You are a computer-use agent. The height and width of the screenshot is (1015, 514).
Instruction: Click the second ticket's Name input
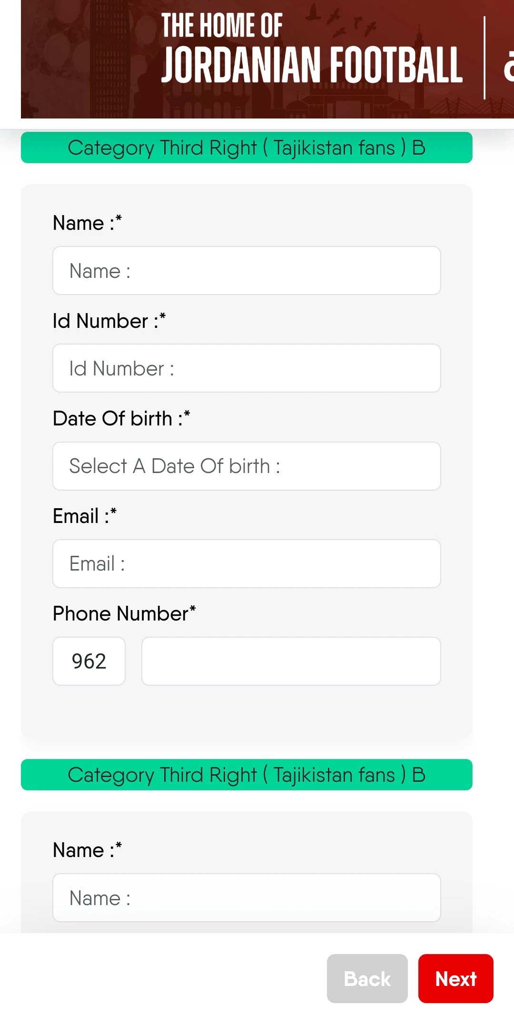click(x=247, y=897)
